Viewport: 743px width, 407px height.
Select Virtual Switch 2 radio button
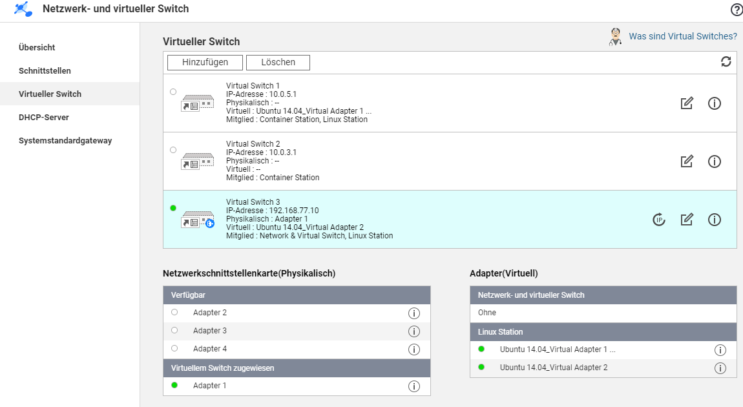[x=173, y=150]
